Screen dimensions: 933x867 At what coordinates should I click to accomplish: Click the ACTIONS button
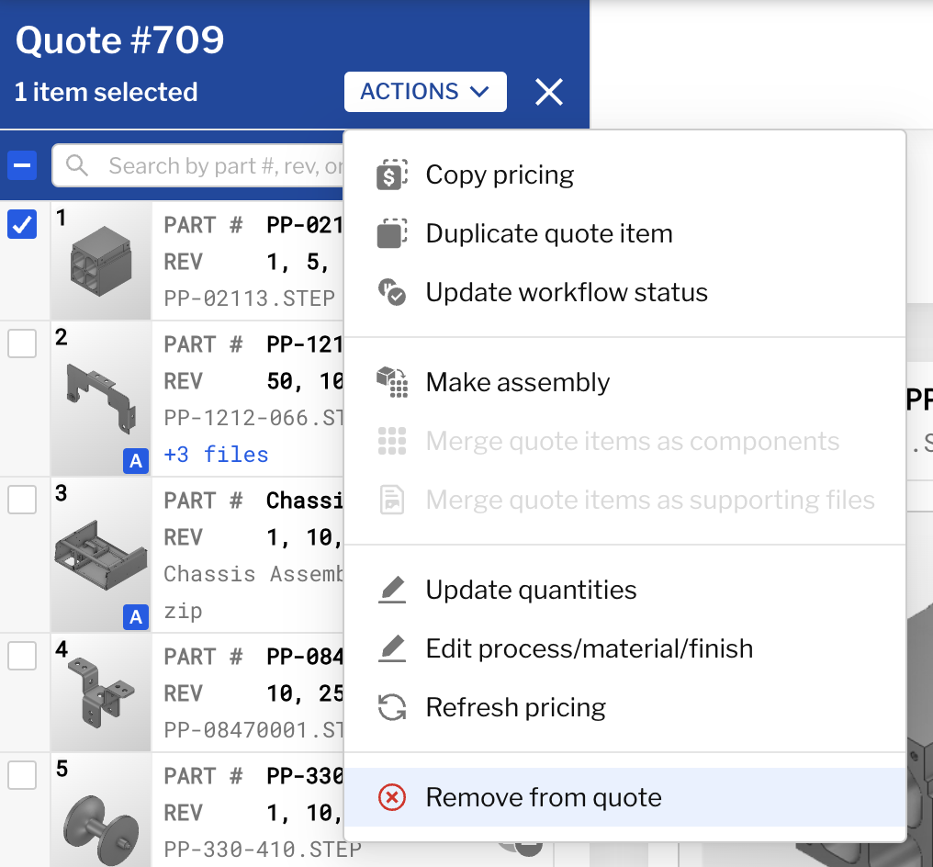pyautogui.click(x=425, y=91)
